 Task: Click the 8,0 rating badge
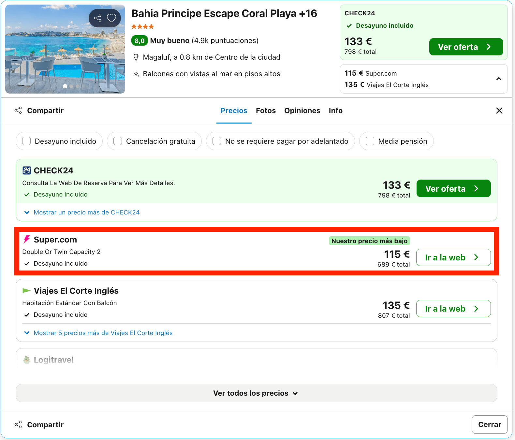pos(140,41)
